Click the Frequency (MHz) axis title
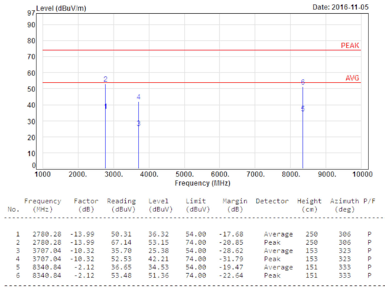This screenshot has height=289, width=385. [x=202, y=183]
